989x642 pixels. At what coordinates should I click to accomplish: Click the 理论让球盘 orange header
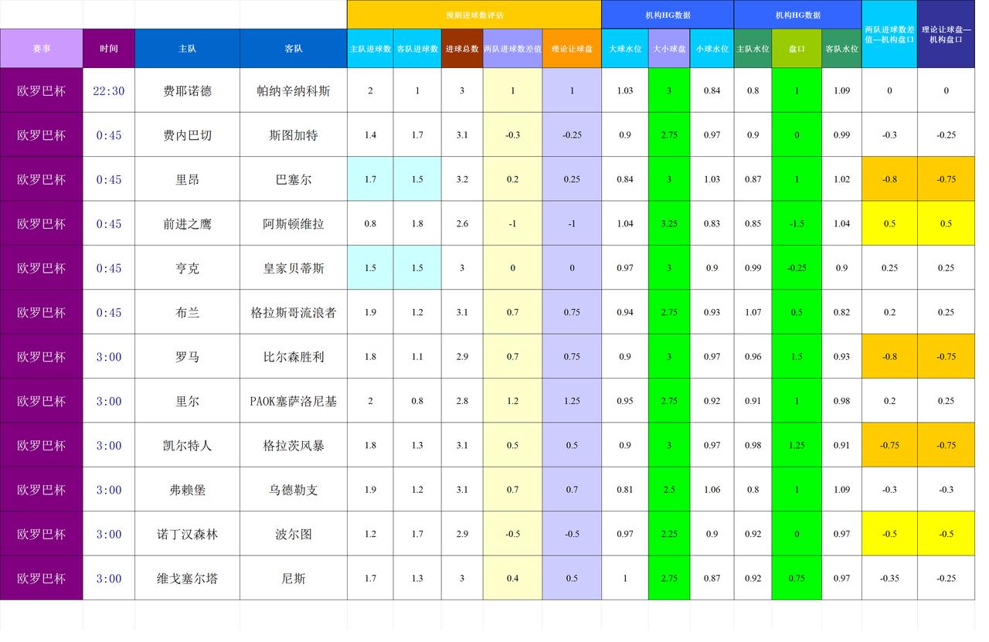pyautogui.click(x=570, y=48)
